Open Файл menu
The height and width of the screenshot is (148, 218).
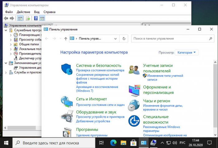[9, 12]
